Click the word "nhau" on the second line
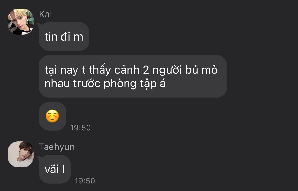This screenshot has width=298, height=191. pyautogui.click(x=57, y=84)
